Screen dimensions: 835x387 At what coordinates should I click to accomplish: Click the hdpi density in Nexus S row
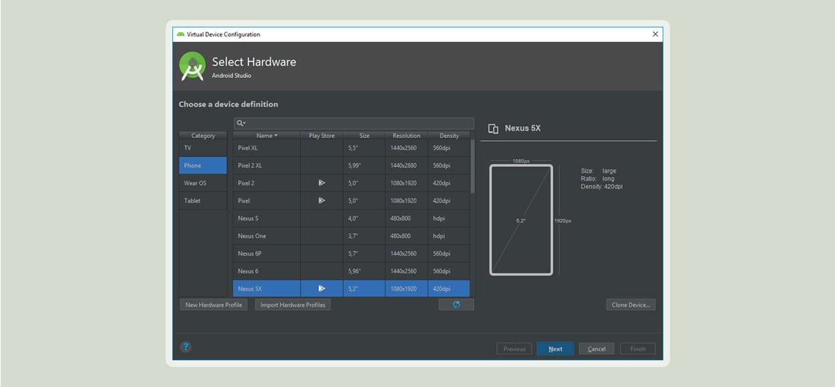[x=449, y=218]
